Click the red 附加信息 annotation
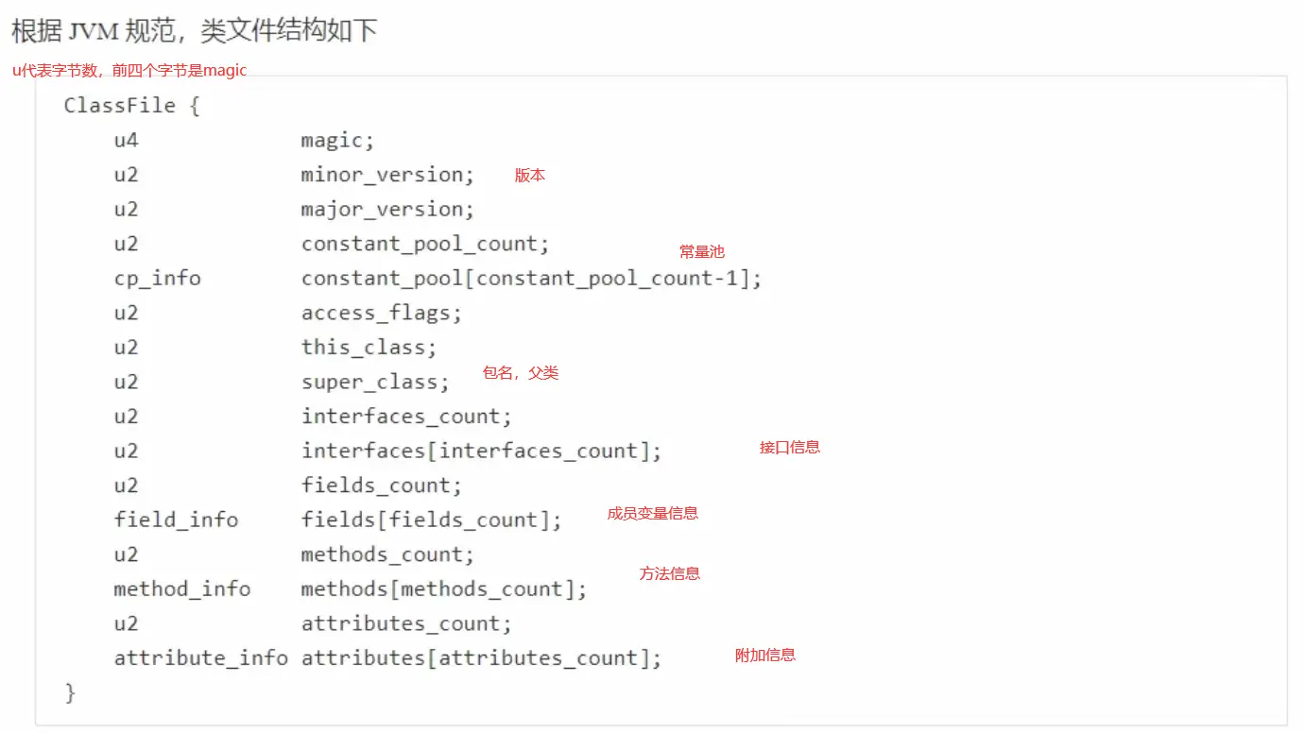The width and height of the screenshot is (1304, 733). (x=765, y=656)
